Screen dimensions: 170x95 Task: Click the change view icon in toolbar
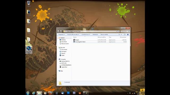(x=119, y=35)
